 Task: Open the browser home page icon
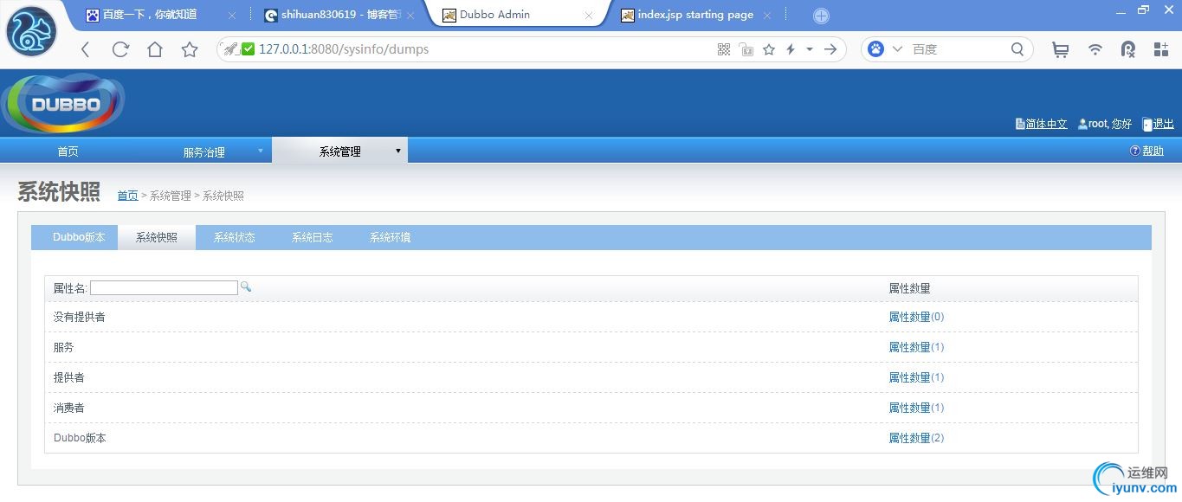(x=155, y=49)
